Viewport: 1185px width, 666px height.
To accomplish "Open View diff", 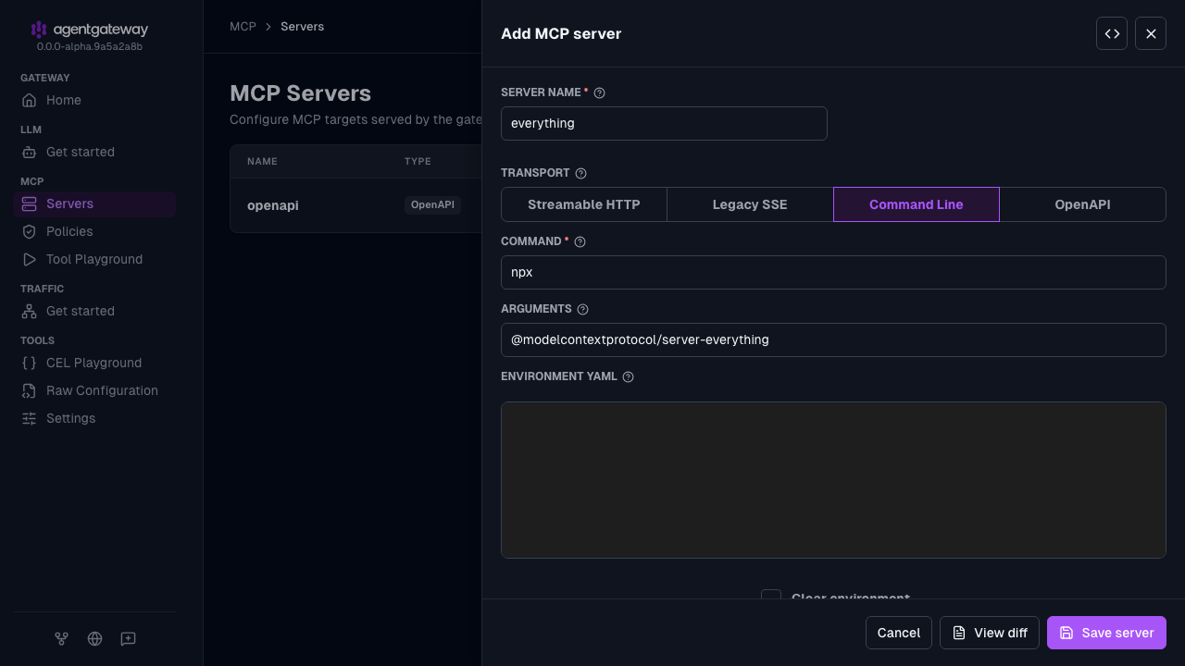I will pyautogui.click(x=990, y=633).
